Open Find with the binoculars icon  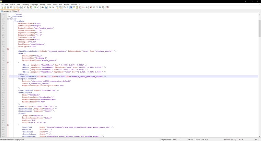43,7
